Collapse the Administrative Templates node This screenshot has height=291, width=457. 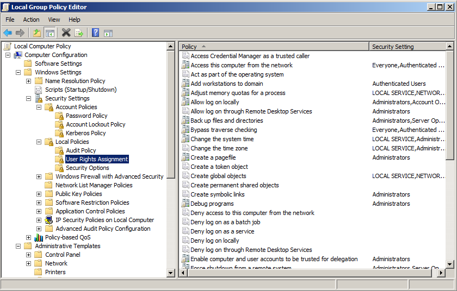click(18, 246)
